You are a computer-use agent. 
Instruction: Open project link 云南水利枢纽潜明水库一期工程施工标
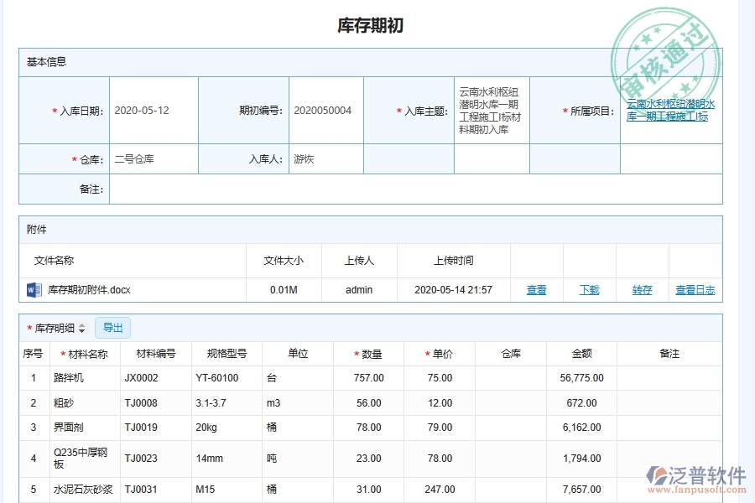tap(669, 111)
